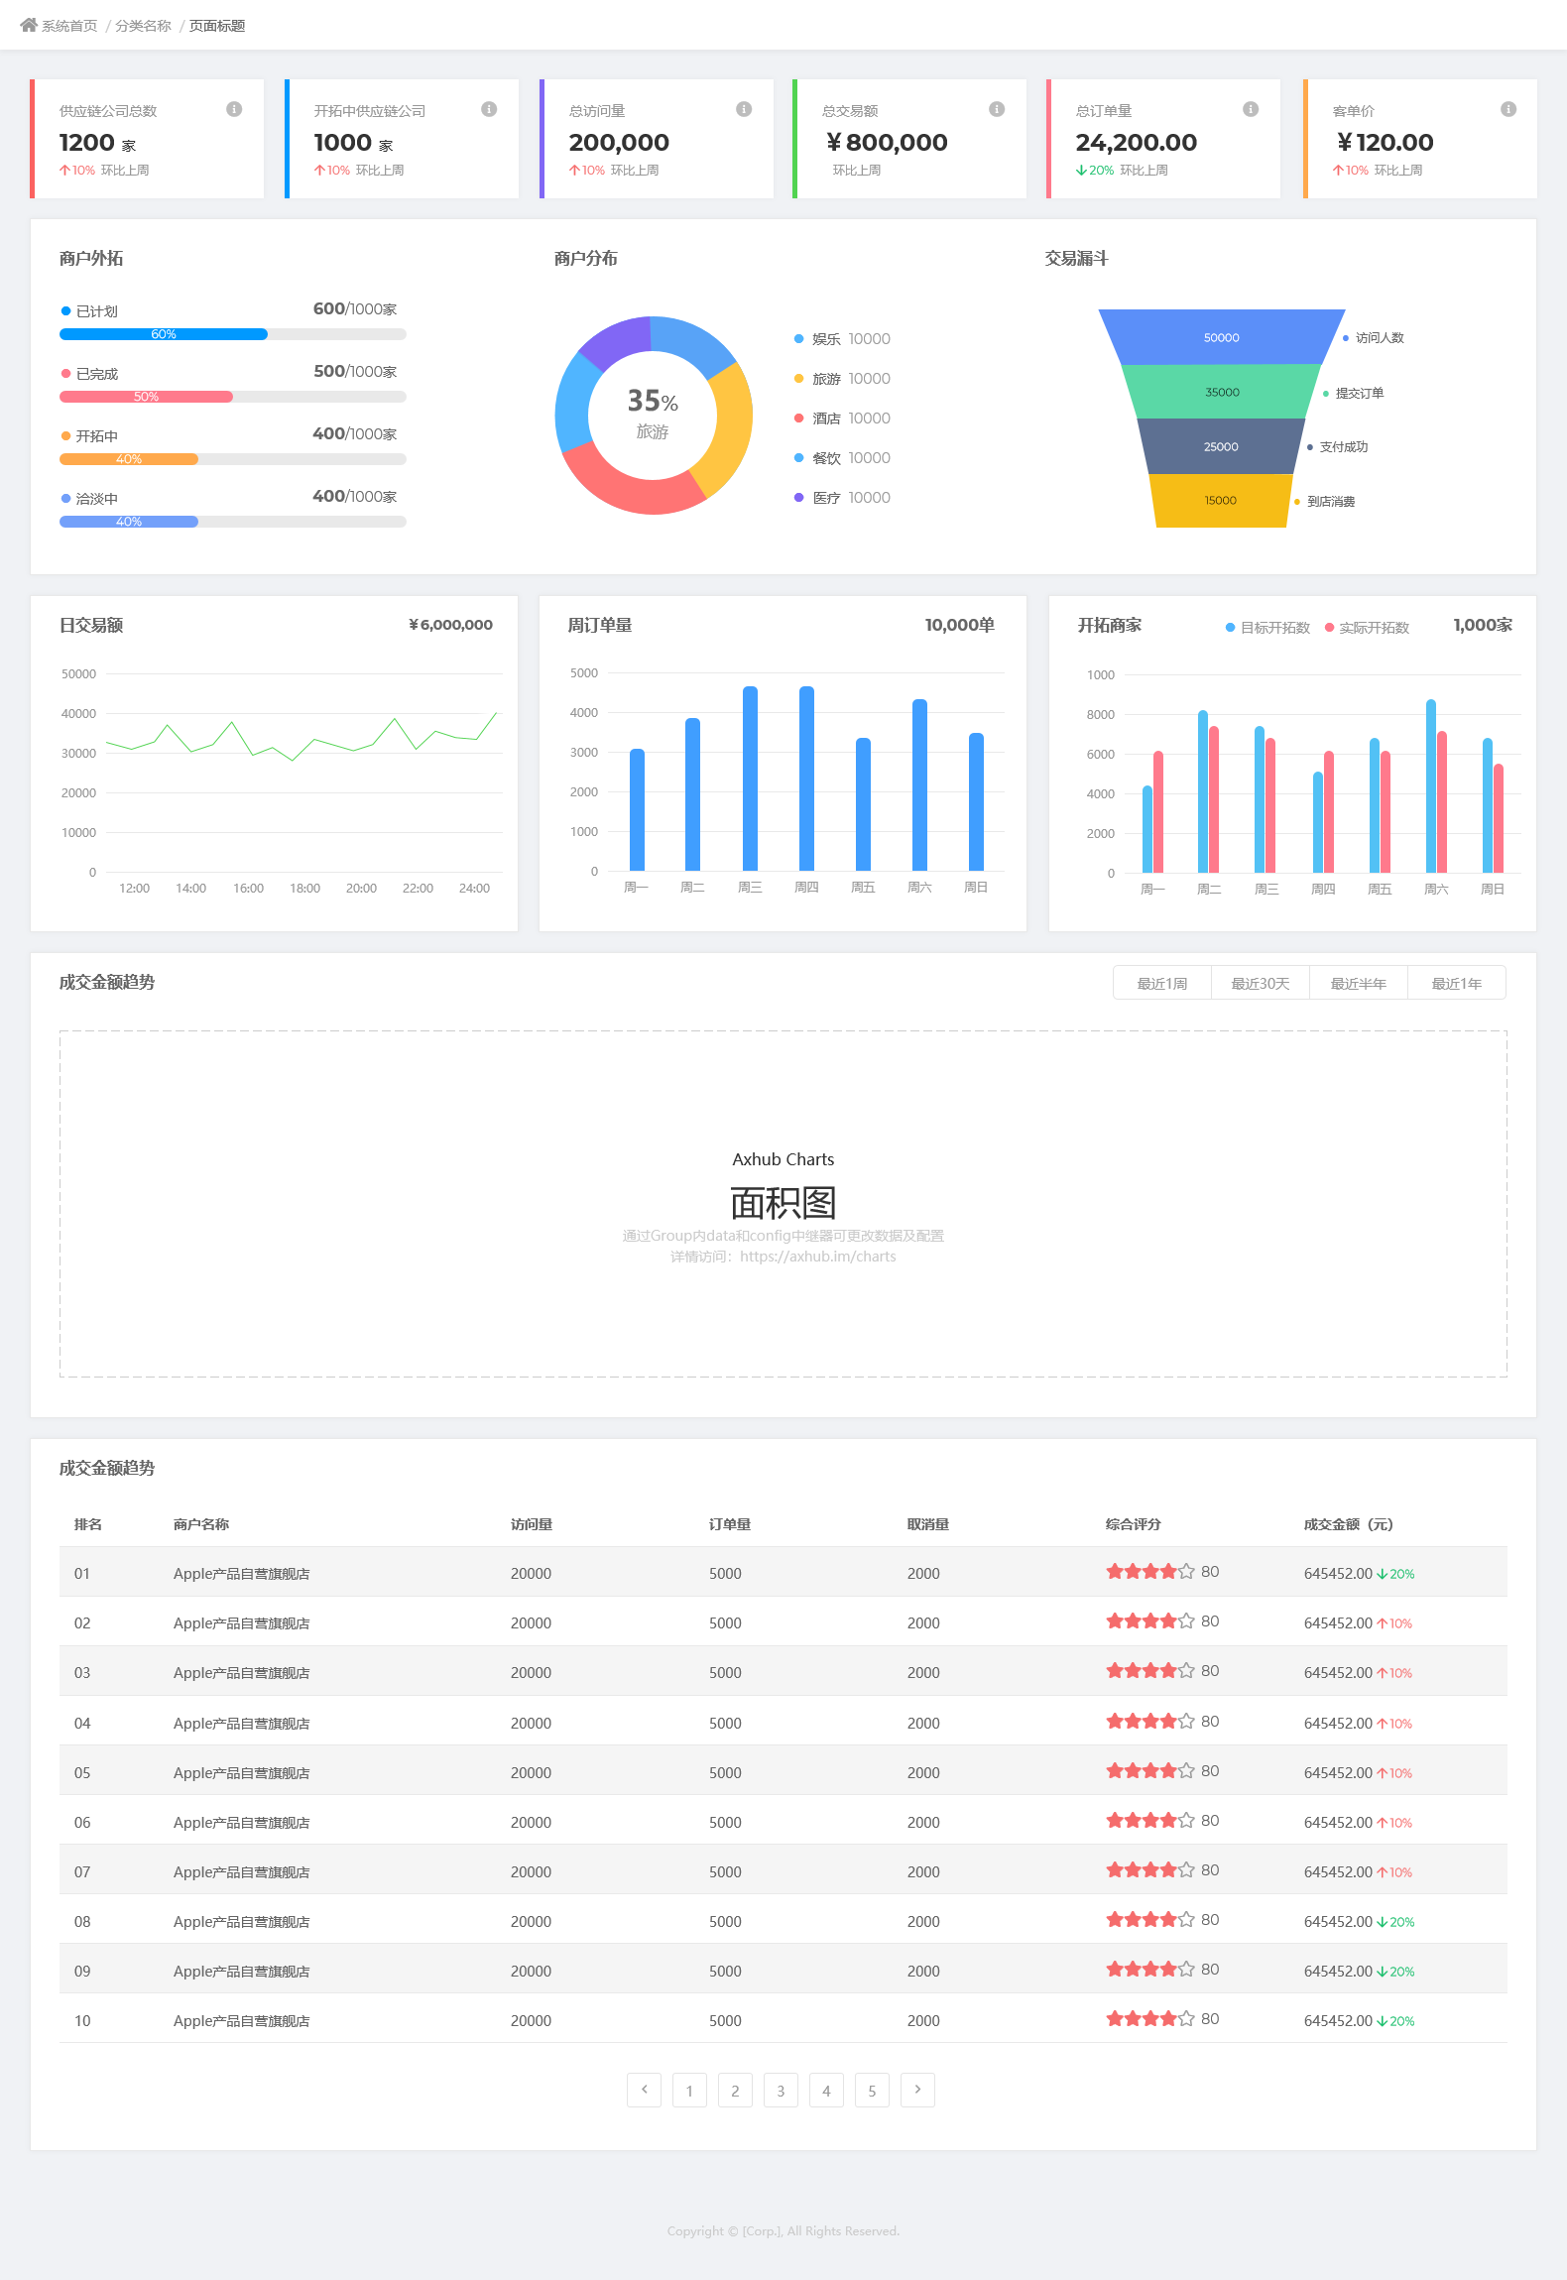This screenshot has height=2280, width=1567.
Task: Go to page 3
Action: [782, 2090]
